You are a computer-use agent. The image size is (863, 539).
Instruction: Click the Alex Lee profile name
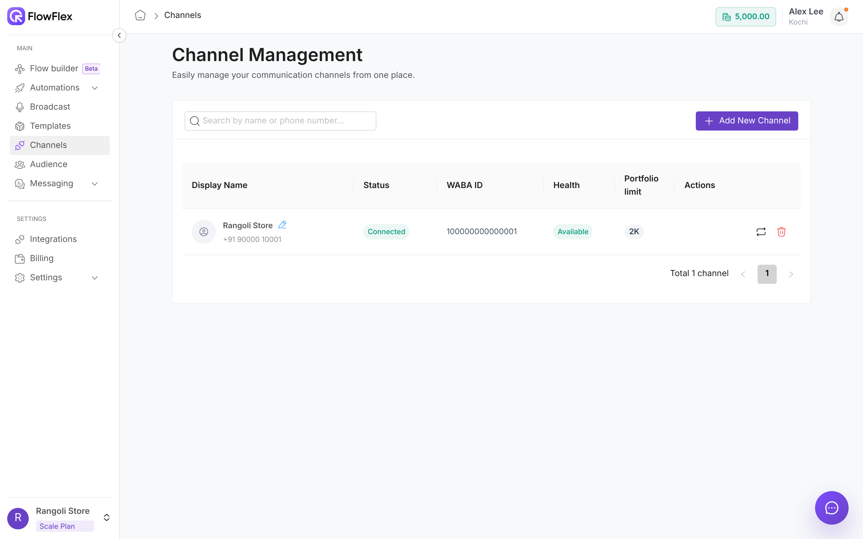806,11
